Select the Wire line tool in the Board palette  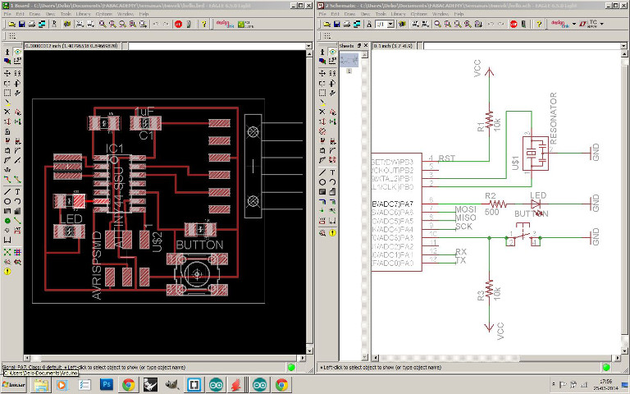coord(7,192)
